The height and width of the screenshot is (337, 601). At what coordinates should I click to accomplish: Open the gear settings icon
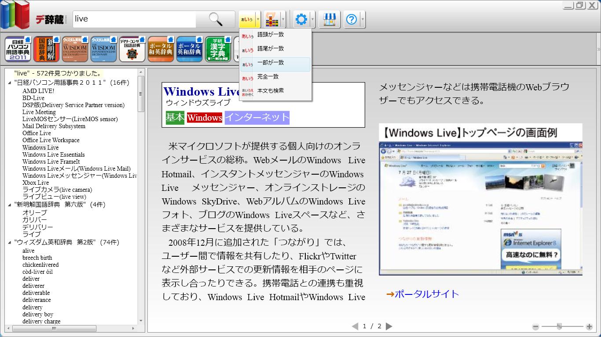(x=301, y=19)
